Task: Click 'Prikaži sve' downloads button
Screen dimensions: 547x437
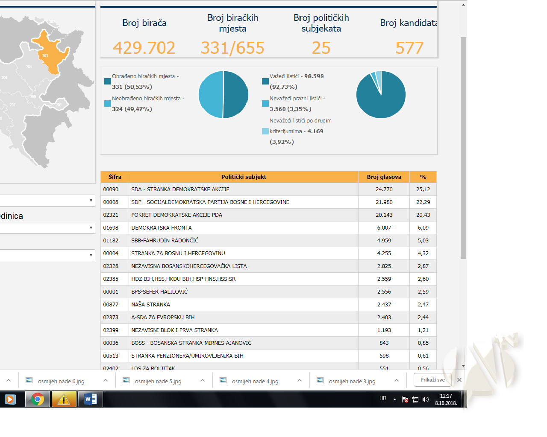Action: coord(432,380)
